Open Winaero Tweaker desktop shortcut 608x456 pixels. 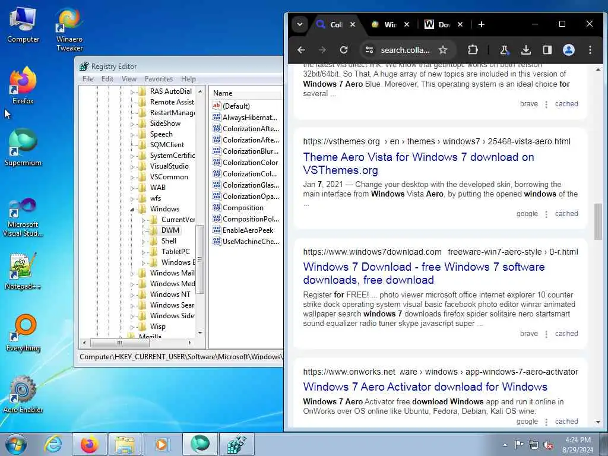[x=69, y=30]
